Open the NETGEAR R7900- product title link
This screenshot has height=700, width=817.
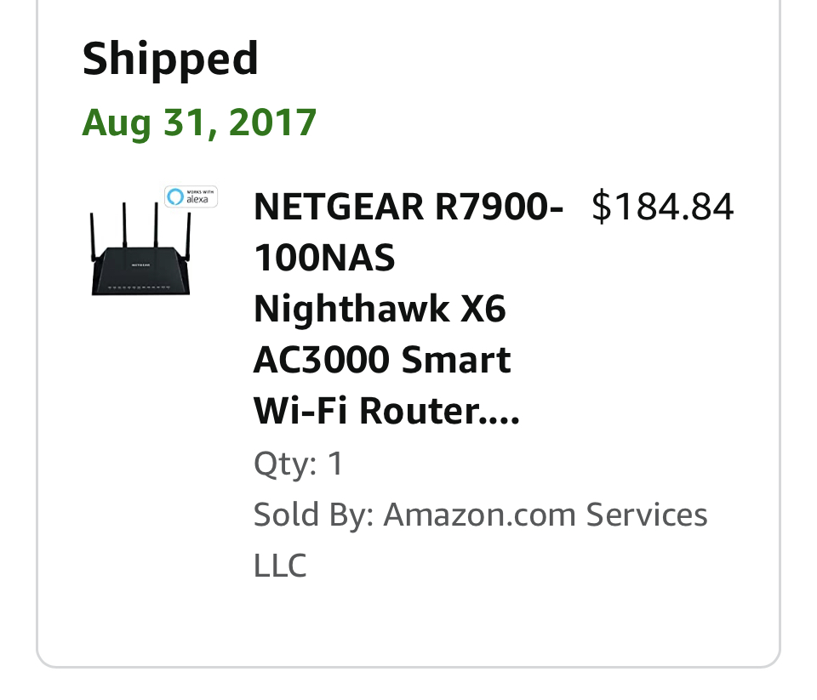pyautogui.click(x=408, y=207)
